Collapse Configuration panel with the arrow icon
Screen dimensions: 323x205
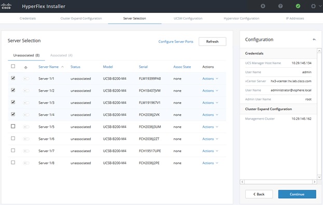pyautogui.click(x=314, y=39)
